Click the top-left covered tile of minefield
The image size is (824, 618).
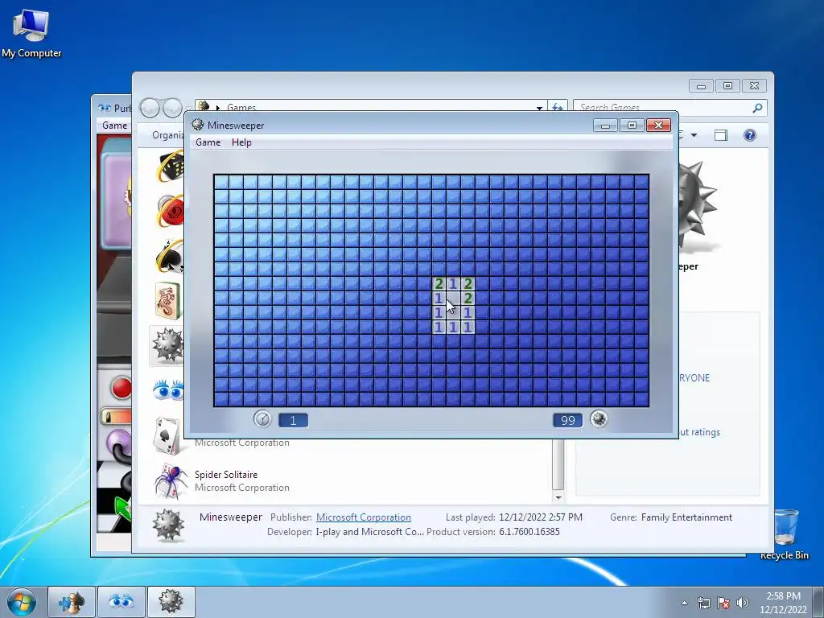pos(221,183)
